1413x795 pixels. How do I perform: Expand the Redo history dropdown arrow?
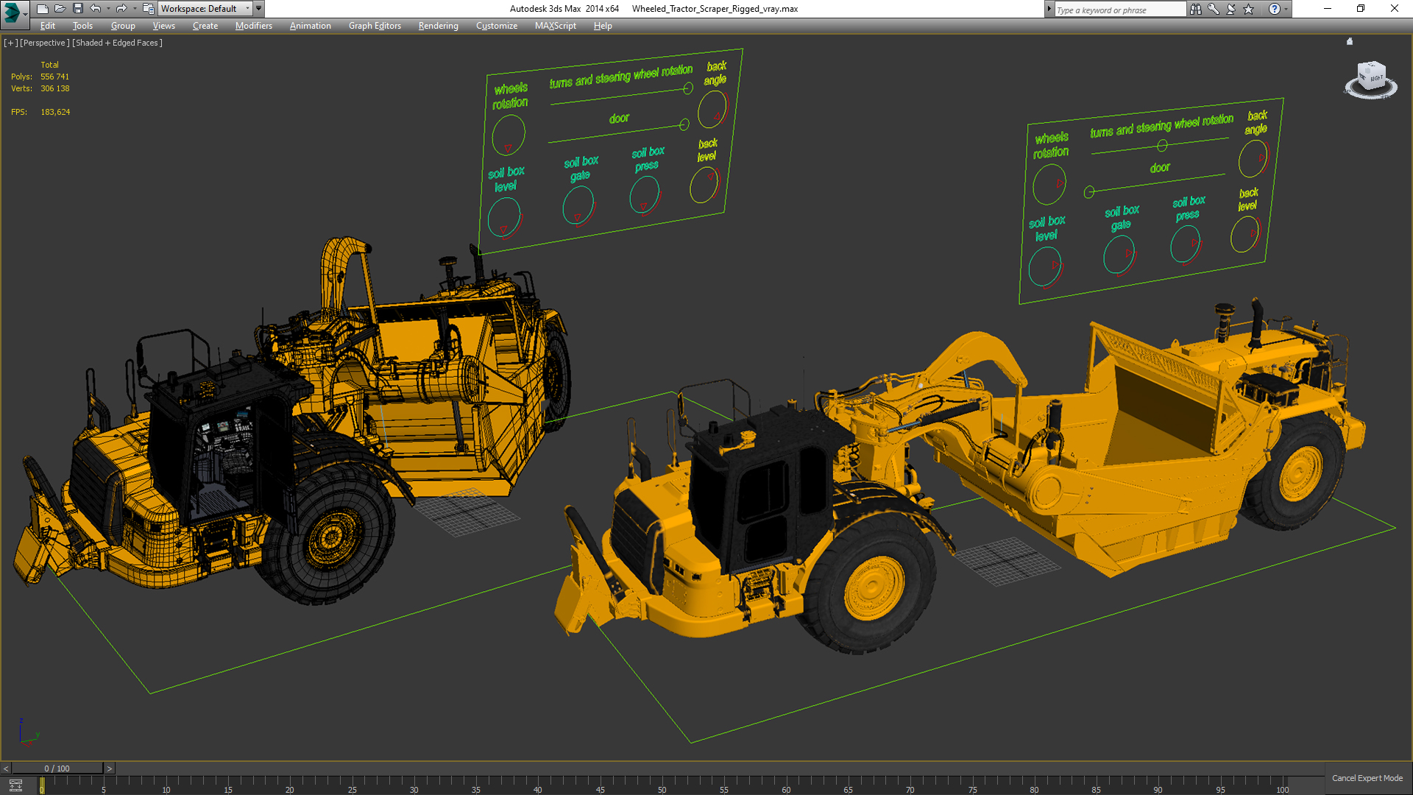point(134,9)
